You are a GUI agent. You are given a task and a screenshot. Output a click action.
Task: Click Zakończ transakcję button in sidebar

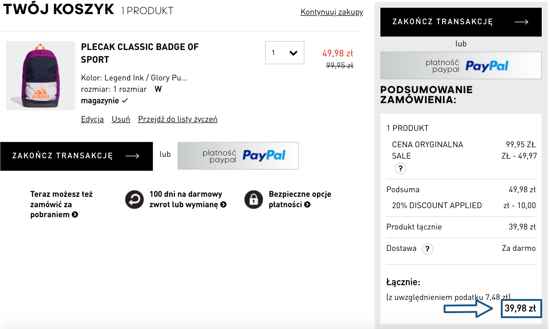461,22
